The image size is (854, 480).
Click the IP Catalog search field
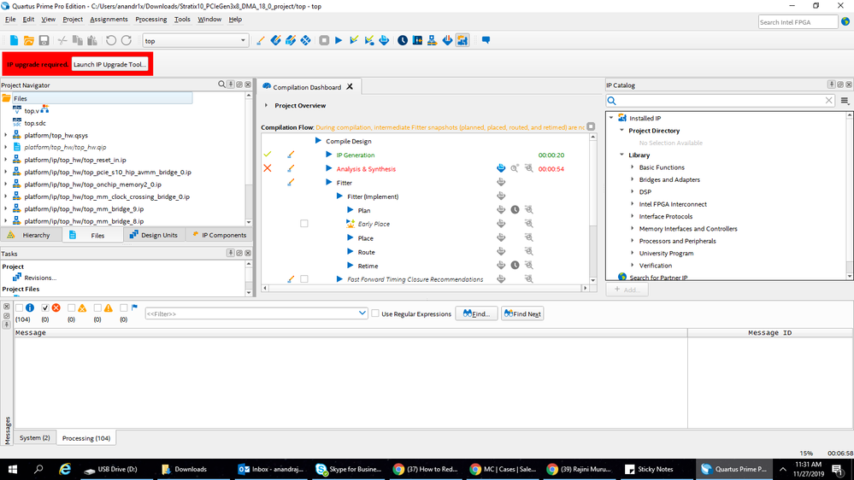(718, 101)
